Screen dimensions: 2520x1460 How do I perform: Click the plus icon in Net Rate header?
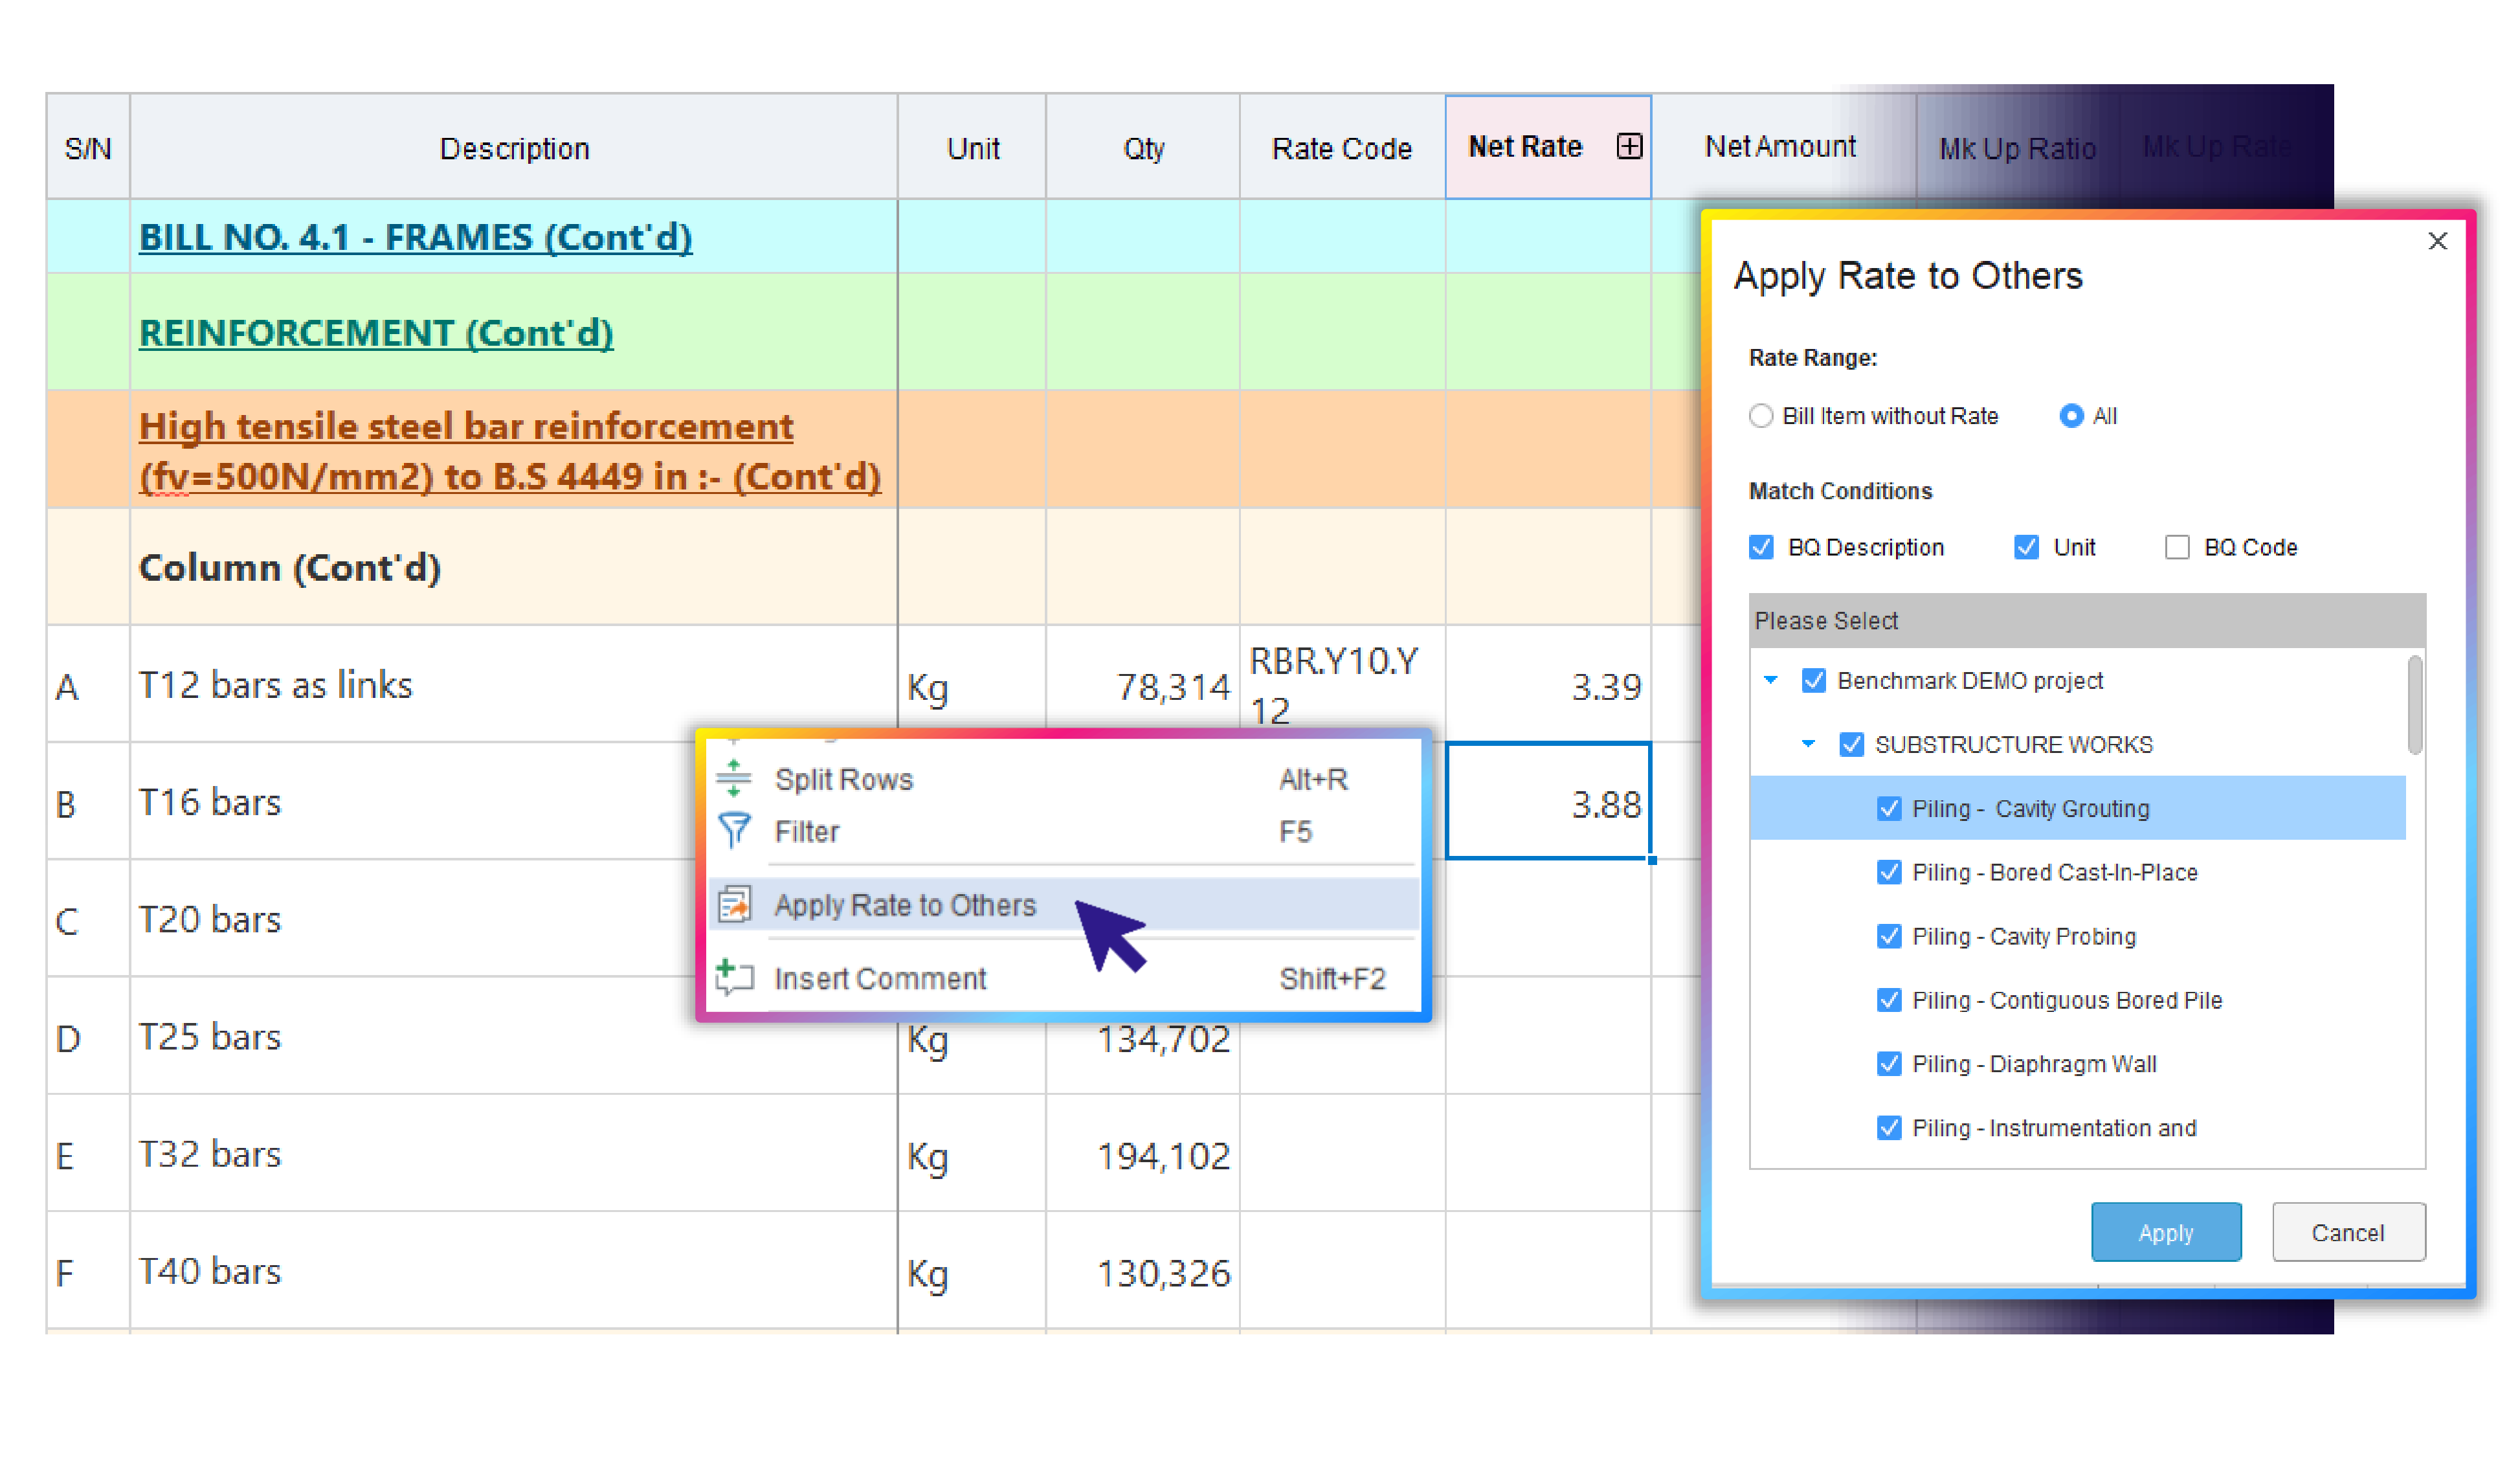(1629, 147)
